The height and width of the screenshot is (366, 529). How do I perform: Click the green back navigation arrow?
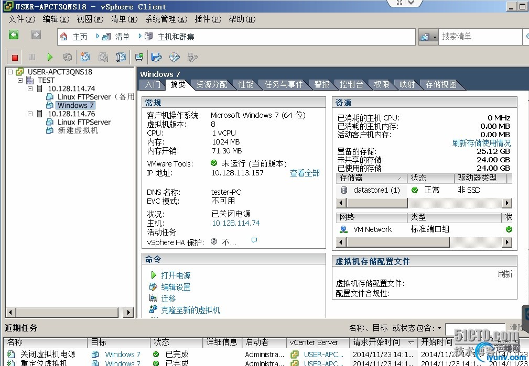coord(14,35)
